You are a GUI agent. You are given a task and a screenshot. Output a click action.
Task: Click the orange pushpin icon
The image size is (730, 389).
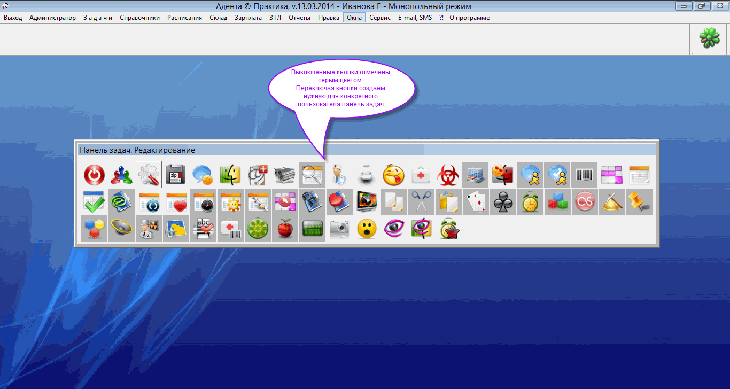[639, 202]
